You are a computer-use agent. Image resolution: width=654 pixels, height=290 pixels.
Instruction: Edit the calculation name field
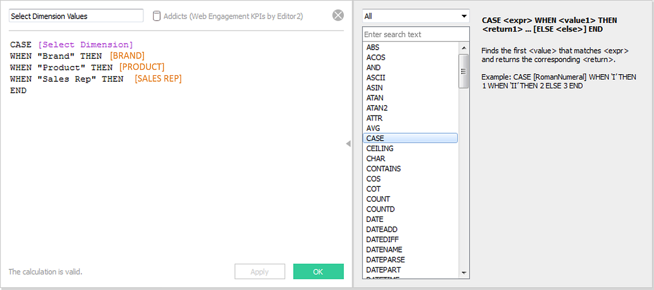(x=76, y=16)
